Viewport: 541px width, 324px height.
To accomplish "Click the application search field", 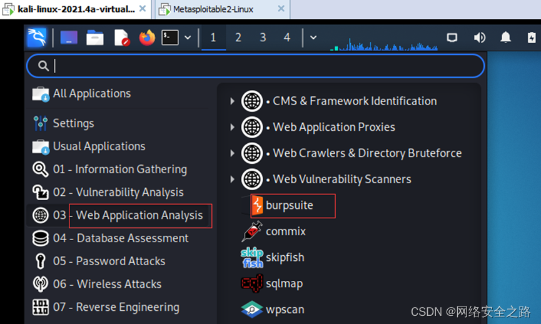I will tap(255, 66).
